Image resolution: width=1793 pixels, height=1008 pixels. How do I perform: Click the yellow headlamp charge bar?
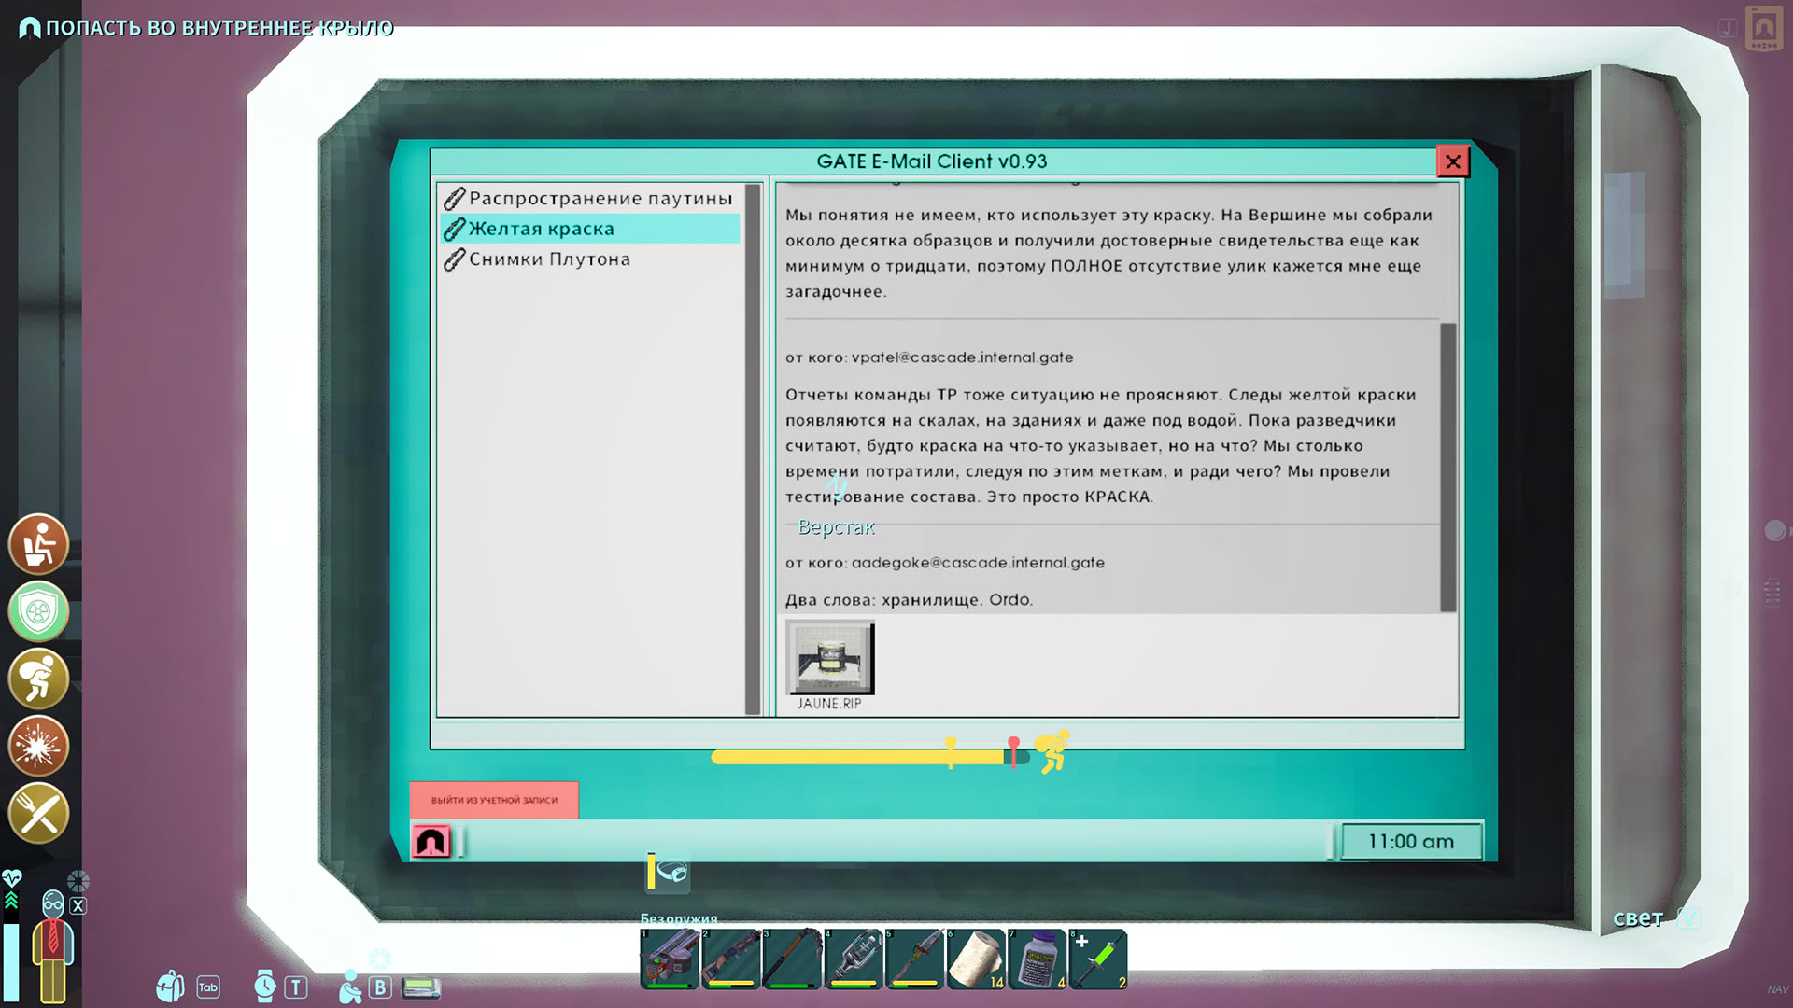click(x=651, y=872)
